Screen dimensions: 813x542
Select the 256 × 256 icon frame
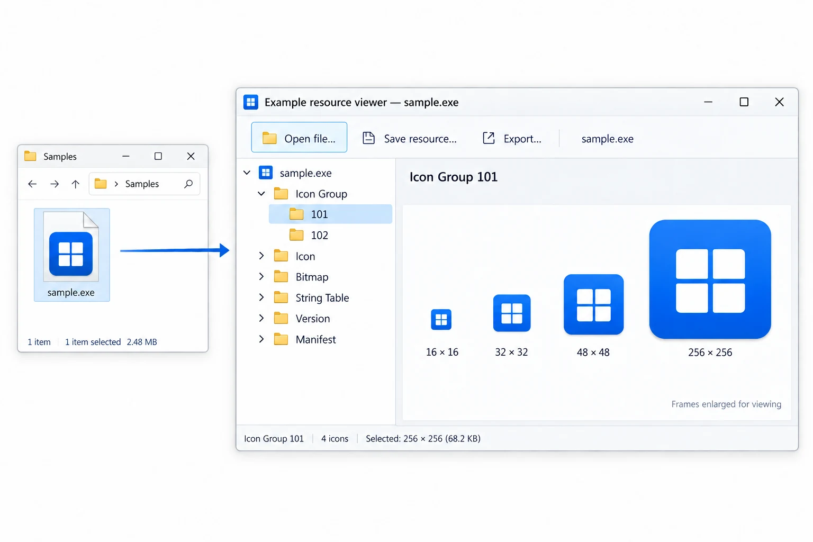point(710,279)
